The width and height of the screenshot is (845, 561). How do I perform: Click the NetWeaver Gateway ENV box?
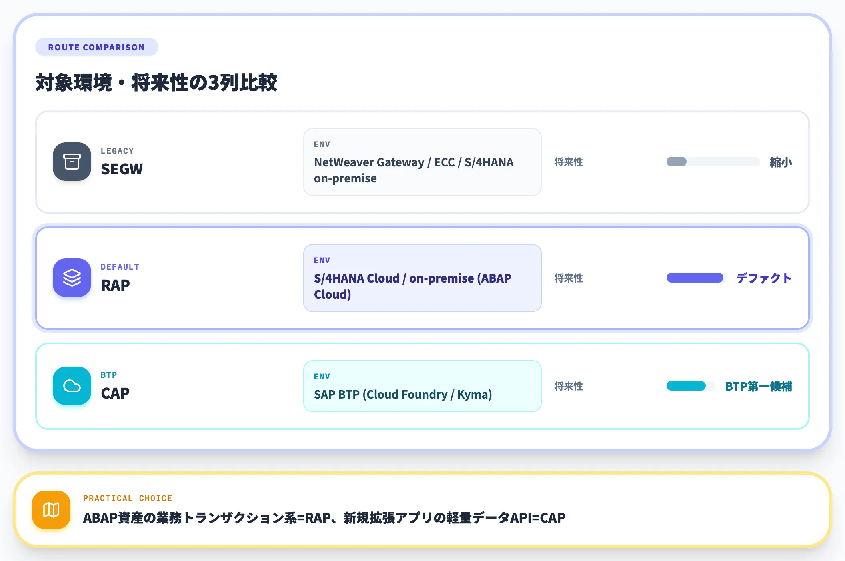[x=422, y=162]
